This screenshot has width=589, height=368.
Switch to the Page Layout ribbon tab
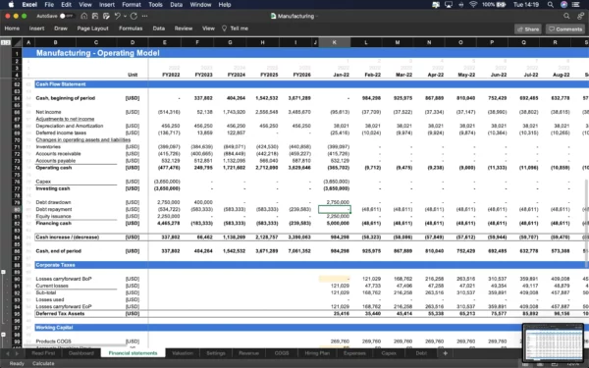point(93,28)
